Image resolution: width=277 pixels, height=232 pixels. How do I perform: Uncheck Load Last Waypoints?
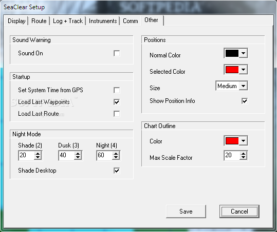117,102
